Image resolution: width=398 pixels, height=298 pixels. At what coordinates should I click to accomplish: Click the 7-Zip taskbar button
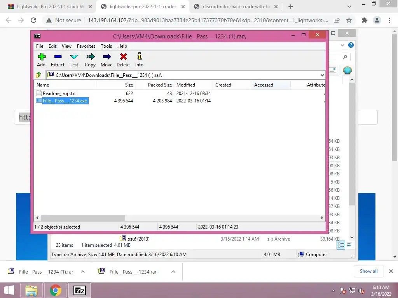[80, 290]
